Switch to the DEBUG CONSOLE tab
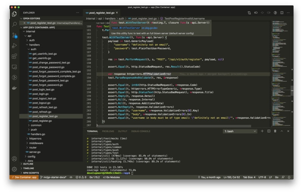Screen dimensions: 303x193 [x=141, y=131]
